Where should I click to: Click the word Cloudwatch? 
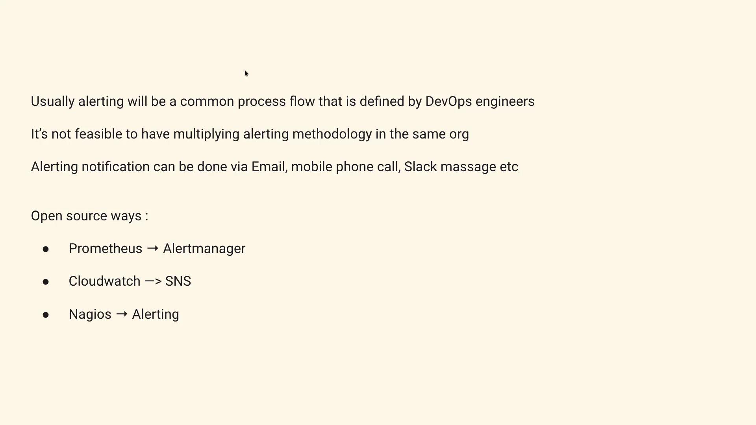[104, 281]
